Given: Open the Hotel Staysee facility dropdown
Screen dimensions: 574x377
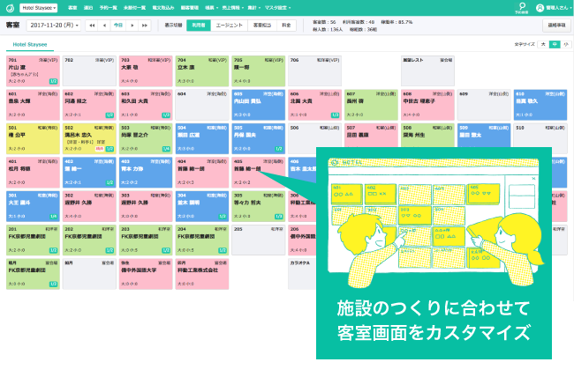Looking at the screenshot, I should tap(38, 7).
